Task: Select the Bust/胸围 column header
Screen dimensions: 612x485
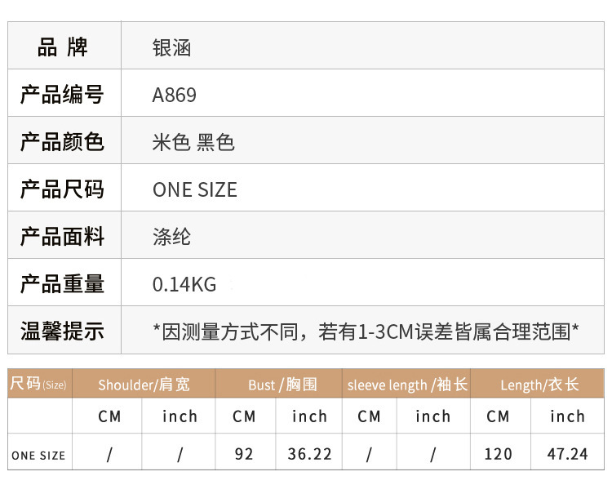Action: point(282,385)
